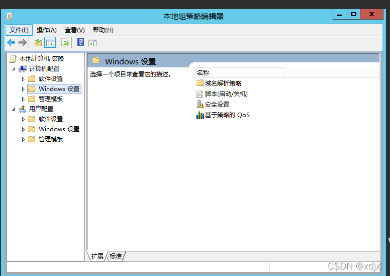Select 计算机配置 label in tree
Image resolution: width=390 pixels, height=276 pixels.
coord(44,69)
